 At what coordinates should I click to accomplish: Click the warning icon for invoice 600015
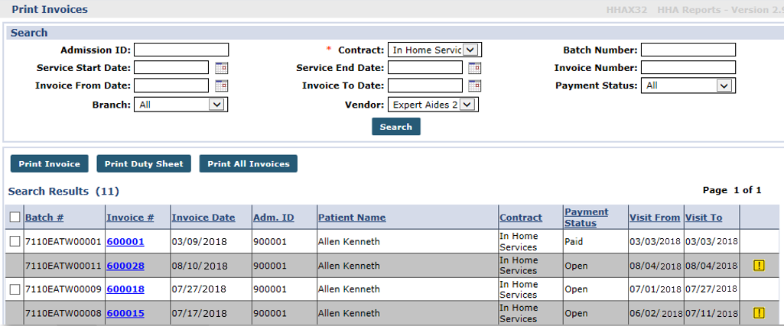click(759, 313)
